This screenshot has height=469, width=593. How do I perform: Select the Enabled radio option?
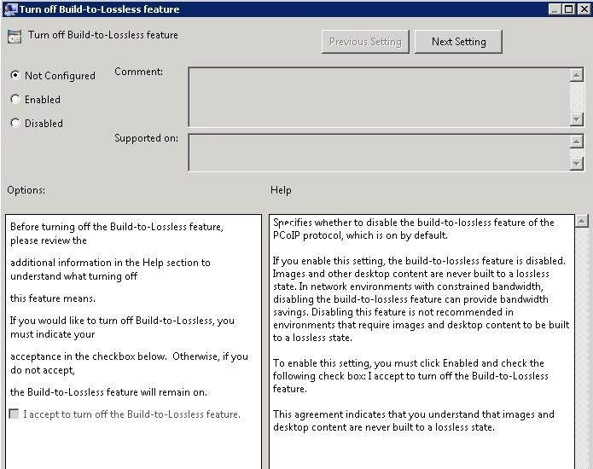point(15,100)
